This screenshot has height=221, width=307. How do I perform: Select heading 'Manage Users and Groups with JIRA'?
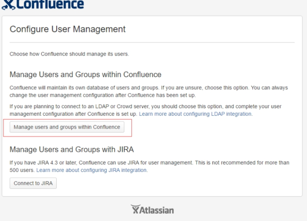pyautogui.click(x=72, y=149)
